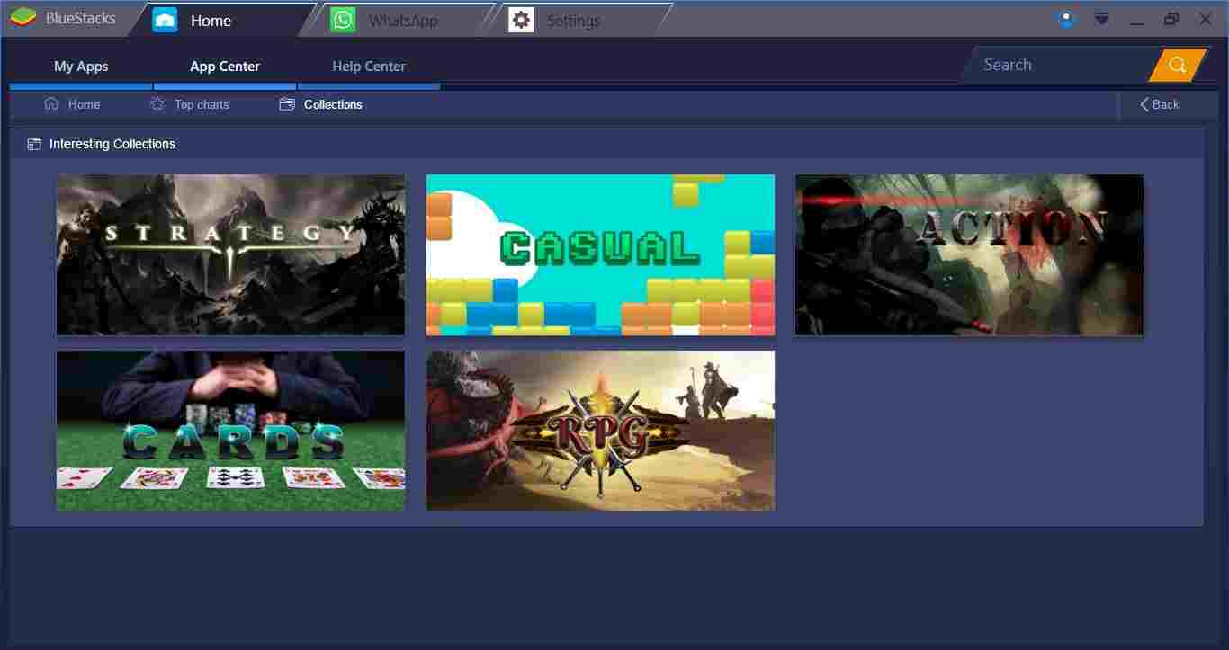Select the App Center tab

click(x=225, y=67)
